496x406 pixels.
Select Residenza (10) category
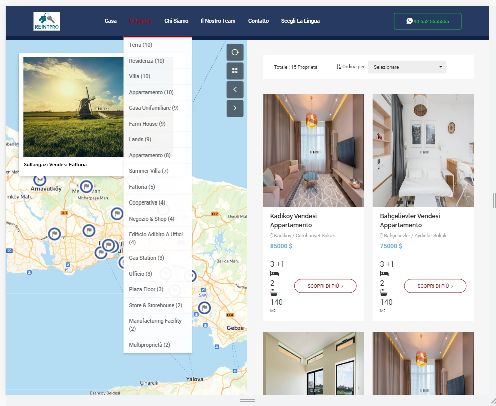(x=157, y=61)
